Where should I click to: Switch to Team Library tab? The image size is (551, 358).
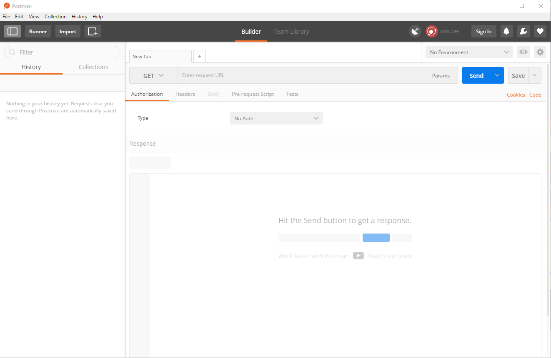pyautogui.click(x=291, y=32)
